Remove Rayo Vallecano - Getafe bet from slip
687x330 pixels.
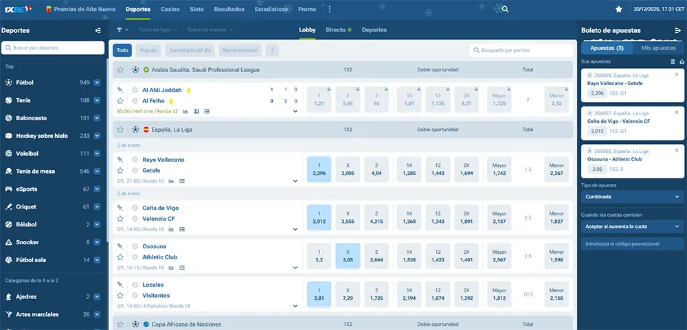[x=677, y=74]
